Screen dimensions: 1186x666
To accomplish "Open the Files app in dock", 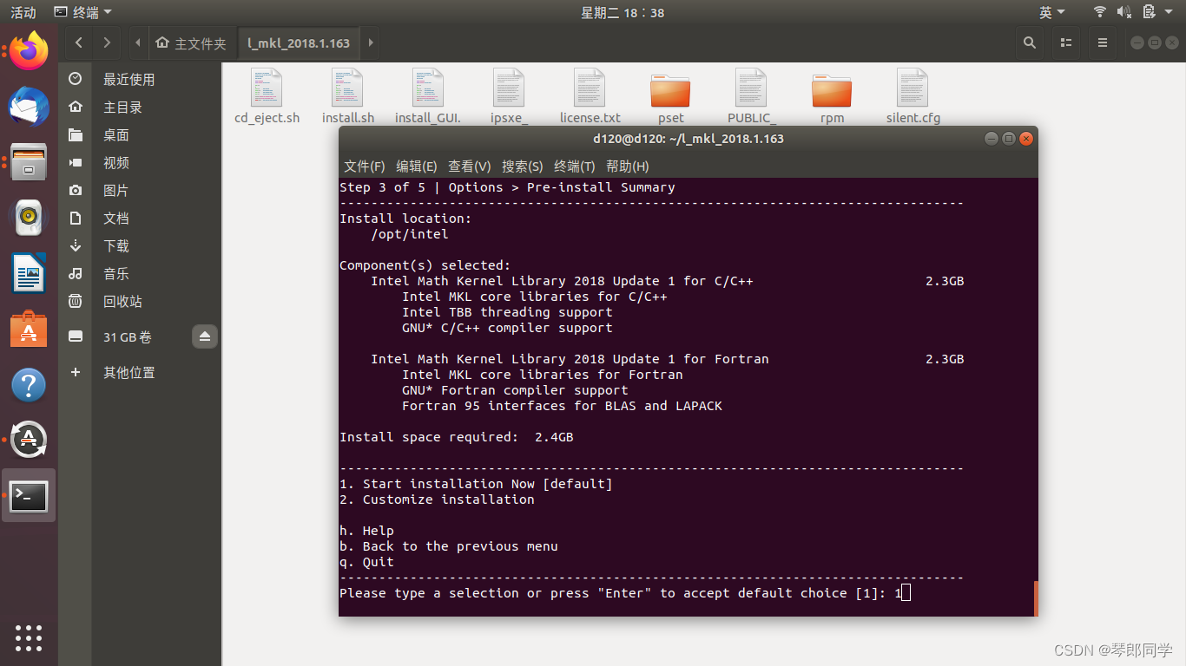I will point(29,162).
